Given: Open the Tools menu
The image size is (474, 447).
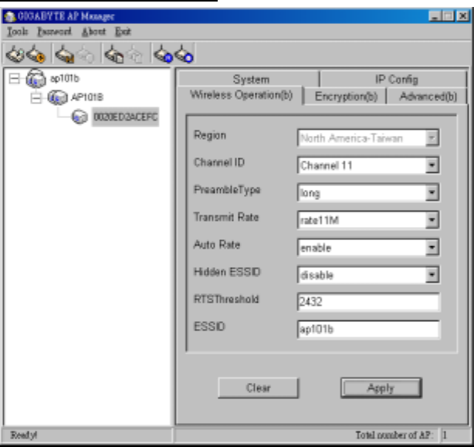Looking at the screenshot, I should click(17, 32).
